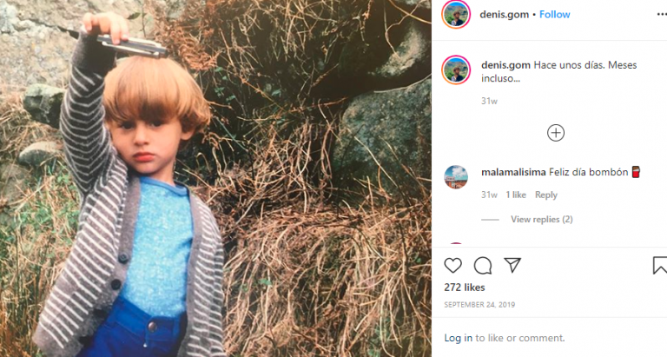Open denis.gom username in the header

(x=505, y=15)
